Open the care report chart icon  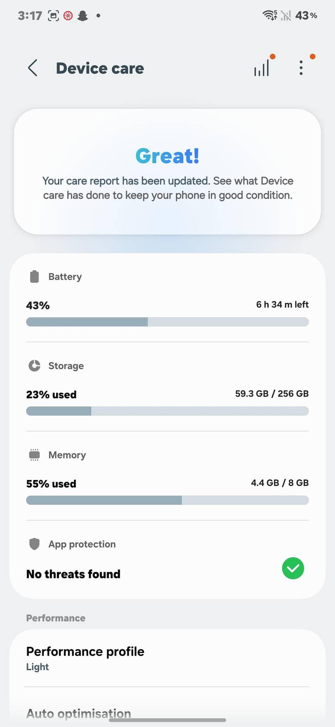pos(262,68)
